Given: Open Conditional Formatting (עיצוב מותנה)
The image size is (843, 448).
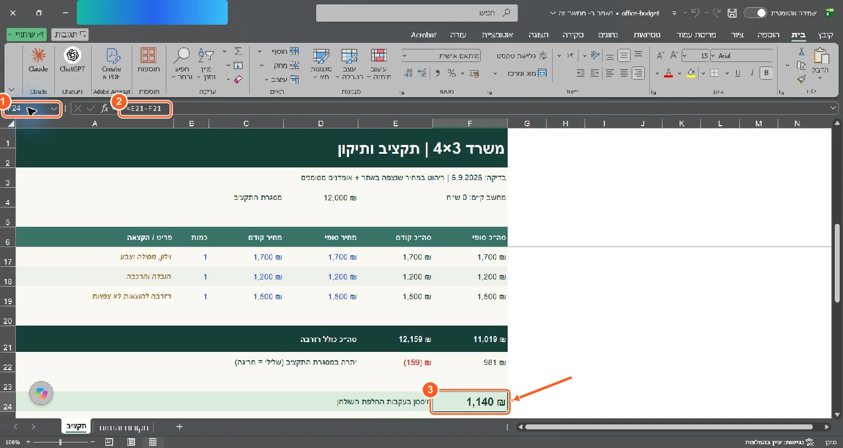Looking at the screenshot, I should coord(379,64).
